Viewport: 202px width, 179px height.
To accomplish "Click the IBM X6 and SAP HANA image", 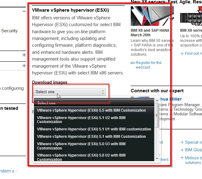I will point(152,16).
